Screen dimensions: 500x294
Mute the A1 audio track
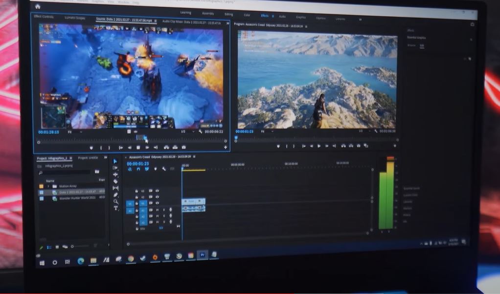click(x=157, y=210)
